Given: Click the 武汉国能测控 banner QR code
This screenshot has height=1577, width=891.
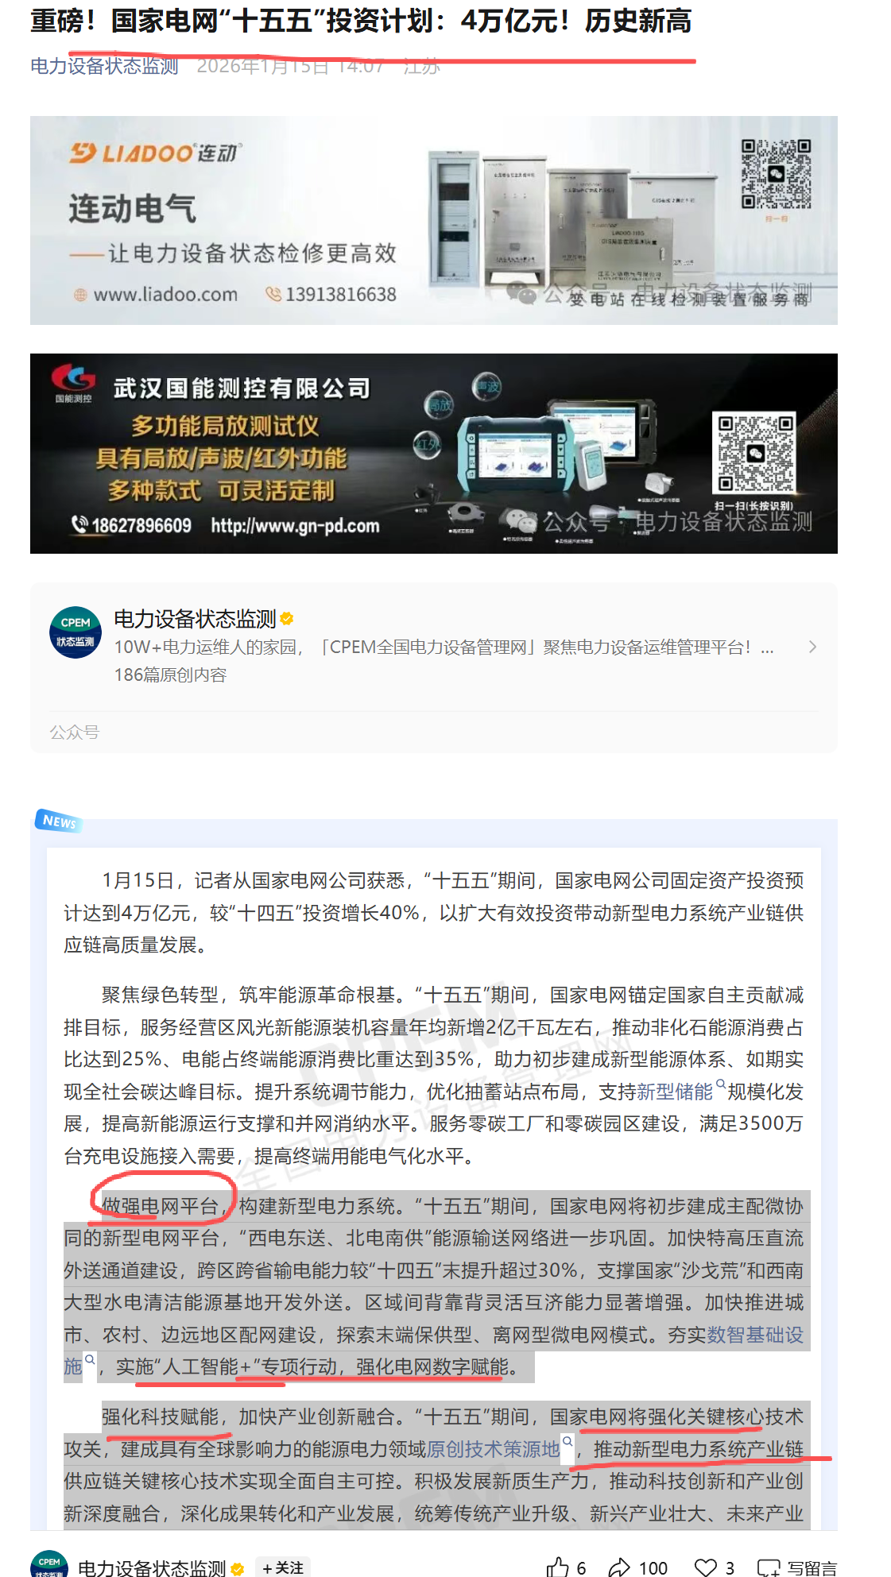Looking at the screenshot, I should [x=756, y=452].
